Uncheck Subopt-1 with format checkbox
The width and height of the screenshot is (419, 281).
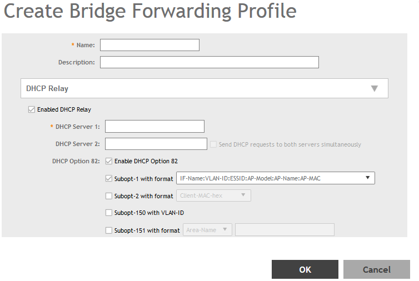coord(108,178)
